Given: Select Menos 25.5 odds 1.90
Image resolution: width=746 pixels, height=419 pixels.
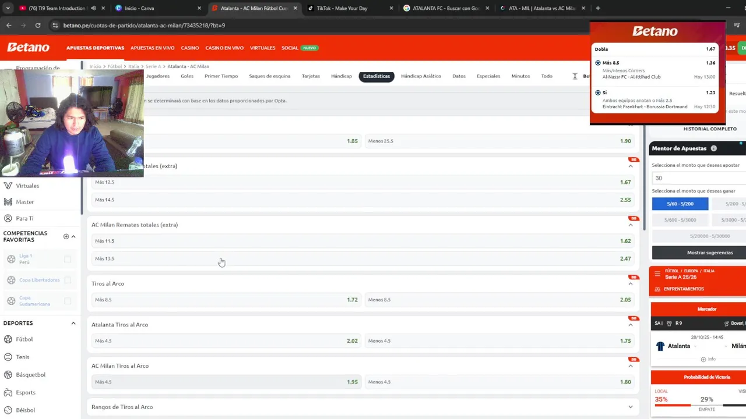Looking at the screenshot, I should click(499, 141).
